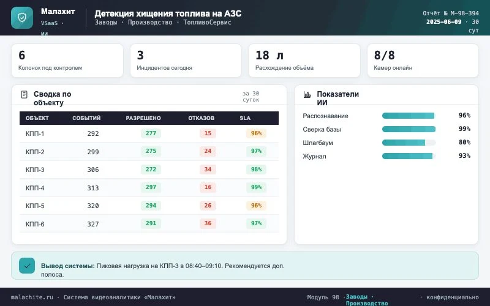The image size is (490, 306).
Task: Click the Распознавание 96% value
Action: point(465,115)
